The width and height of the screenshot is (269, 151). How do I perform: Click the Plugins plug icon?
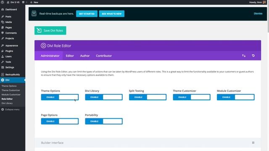(x=3, y=51)
